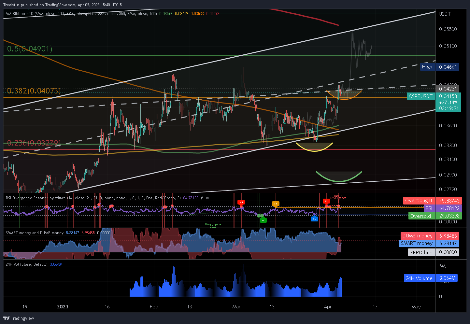Click the 0.03600 price axis tick
Viewport: 470px width, 324px height.
[448, 126]
